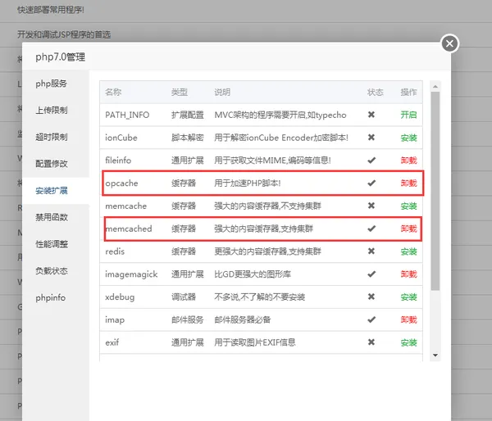Click the checkmark status for memcached
The image size is (492, 421).
(371, 229)
